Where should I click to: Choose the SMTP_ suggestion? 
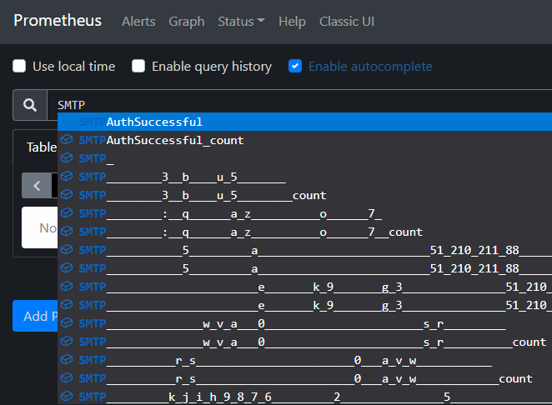coord(304,158)
